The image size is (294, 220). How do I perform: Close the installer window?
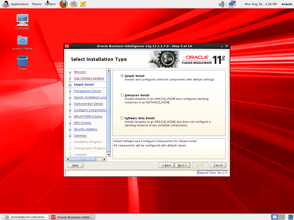(x=227, y=46)
